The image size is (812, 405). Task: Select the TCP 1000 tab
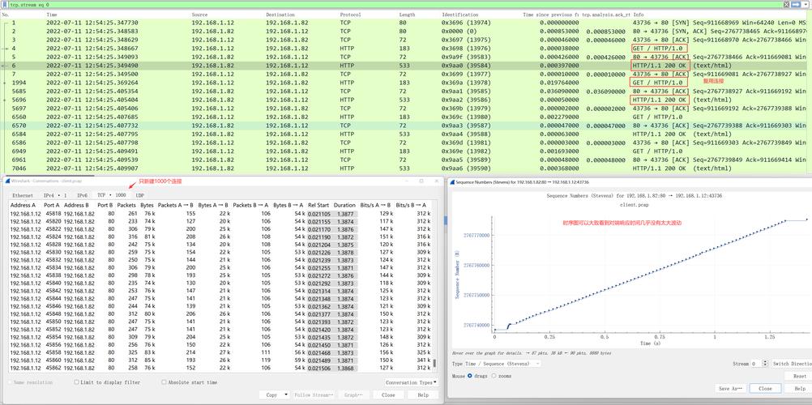tap(113, 195)
